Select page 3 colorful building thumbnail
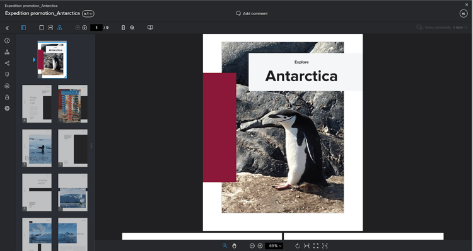 [x=73, y=104]
